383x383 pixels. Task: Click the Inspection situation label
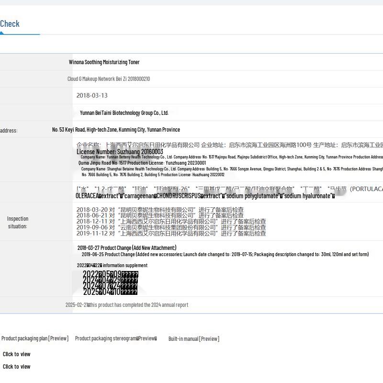[x=18, y=222]
